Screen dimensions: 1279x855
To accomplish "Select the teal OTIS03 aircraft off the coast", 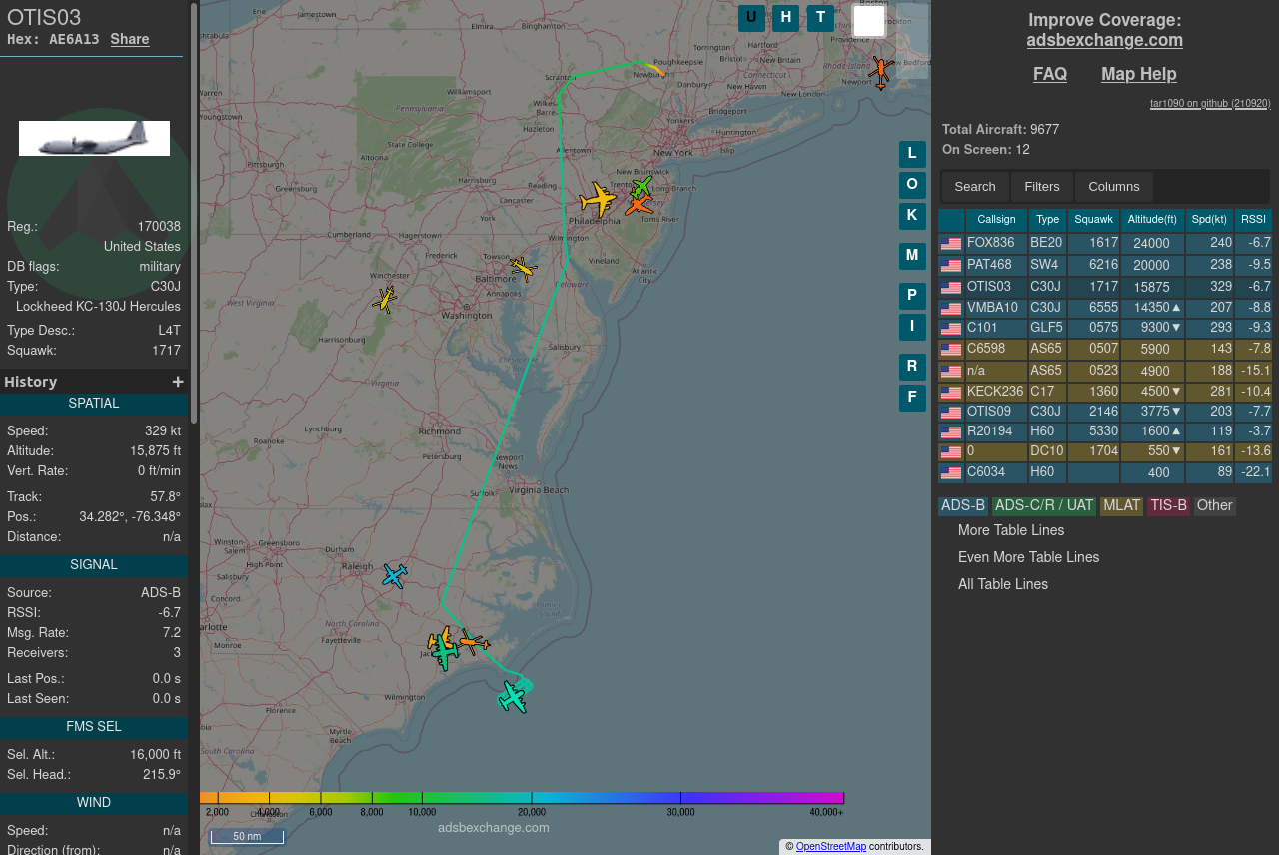I will coord(513,696).
